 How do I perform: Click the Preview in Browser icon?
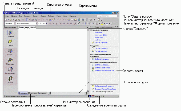[36, 20]
